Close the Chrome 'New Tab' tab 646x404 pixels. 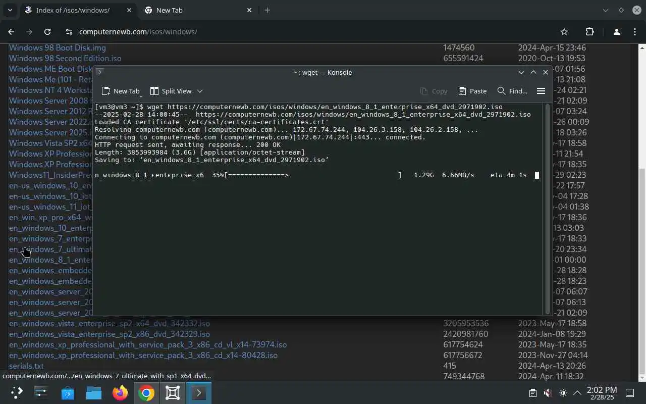249,10
